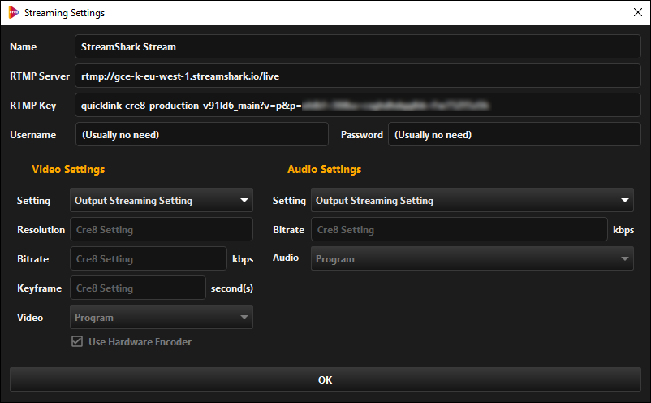651x403 pixels.
Task: Open the Video source Program dropdown
Action: tap(161, 317)
